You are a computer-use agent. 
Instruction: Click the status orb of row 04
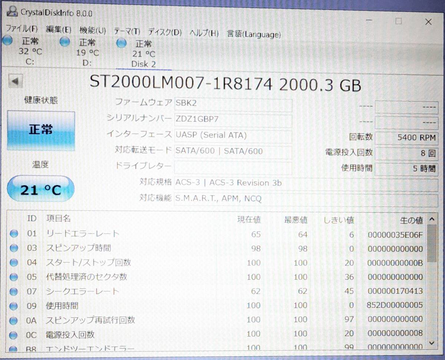[14, 262]
